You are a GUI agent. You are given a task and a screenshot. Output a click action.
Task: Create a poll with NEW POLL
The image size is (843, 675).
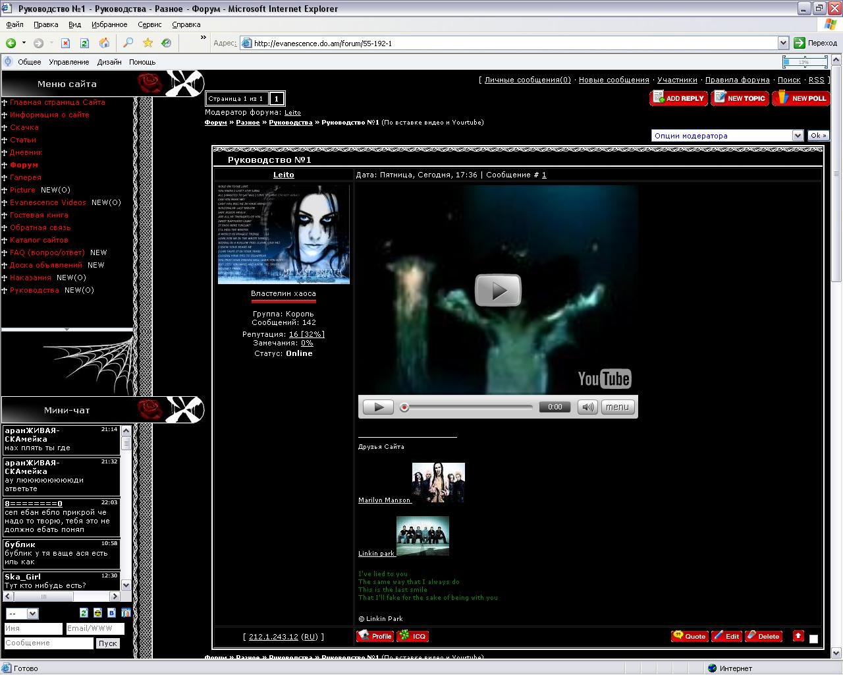(x=801, y=98)
